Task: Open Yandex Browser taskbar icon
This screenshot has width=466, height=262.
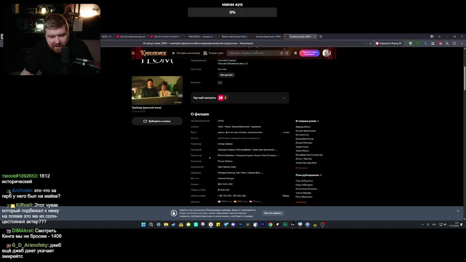Action: (x=210, y=225)
